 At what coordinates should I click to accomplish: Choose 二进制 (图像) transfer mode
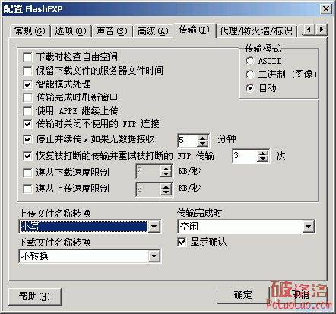click(x=250, y=75)
